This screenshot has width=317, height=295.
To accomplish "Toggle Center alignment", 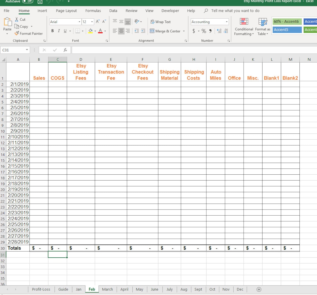I will point(121,31).
